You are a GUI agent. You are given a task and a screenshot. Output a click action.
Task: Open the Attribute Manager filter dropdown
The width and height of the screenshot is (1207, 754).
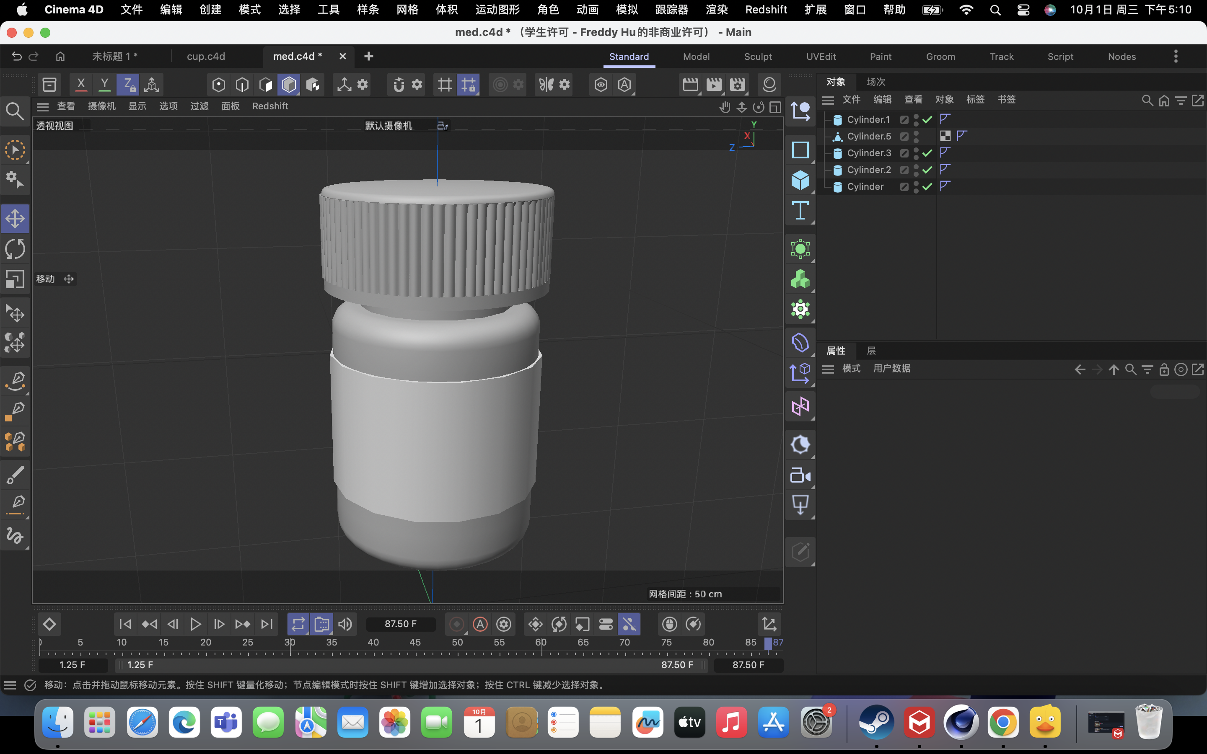(1147, 369)
